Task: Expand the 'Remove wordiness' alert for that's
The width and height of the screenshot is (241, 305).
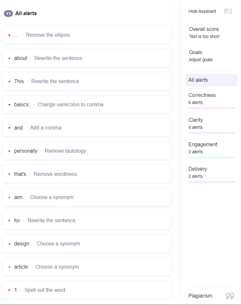Action: (x=87, y=174)
